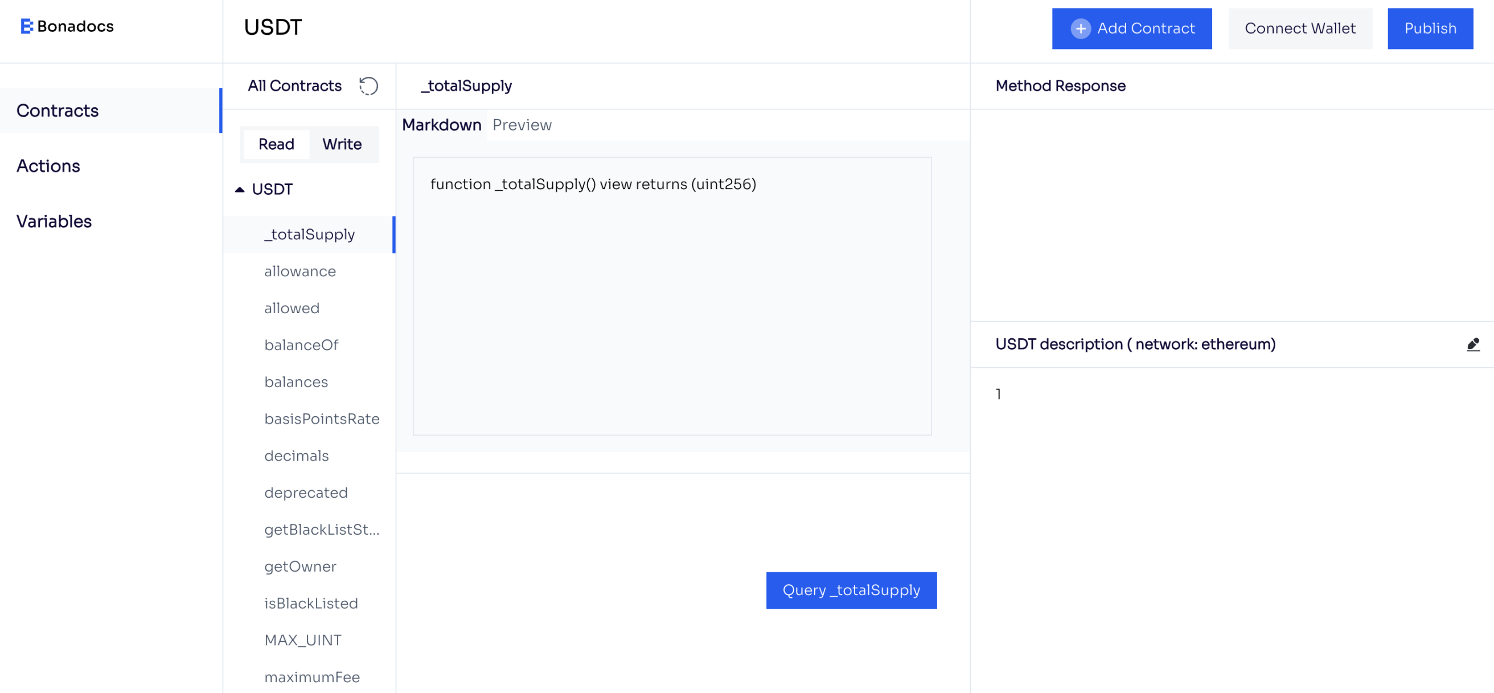Click the Bonadocs brand name

[x=75, y=26]
